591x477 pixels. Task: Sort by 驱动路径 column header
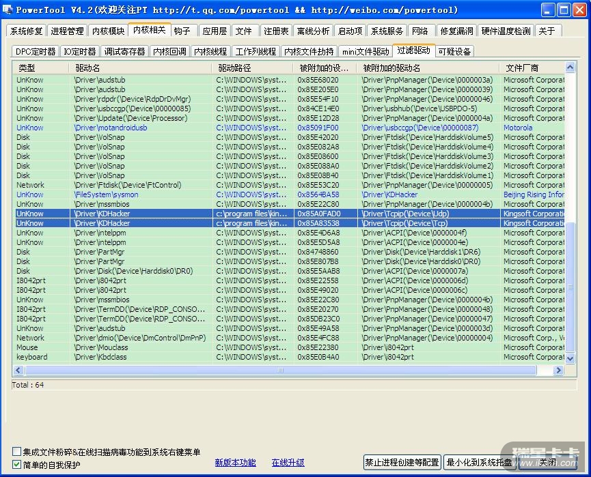252,68
